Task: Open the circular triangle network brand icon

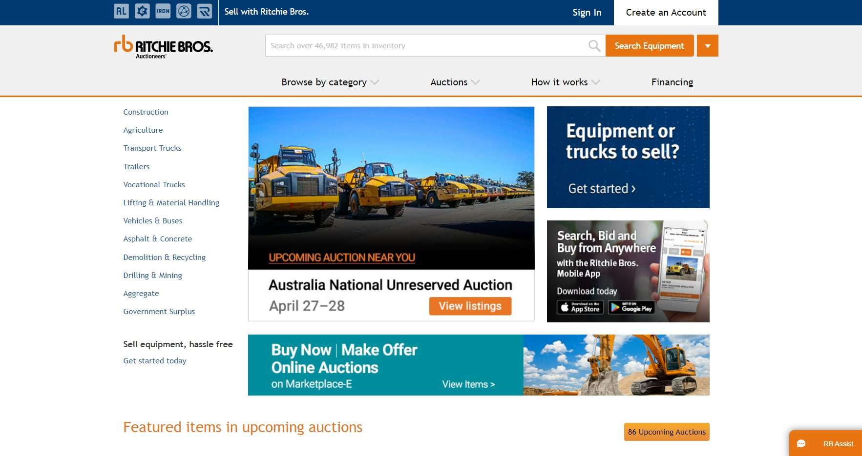Action: pos(184,11)
